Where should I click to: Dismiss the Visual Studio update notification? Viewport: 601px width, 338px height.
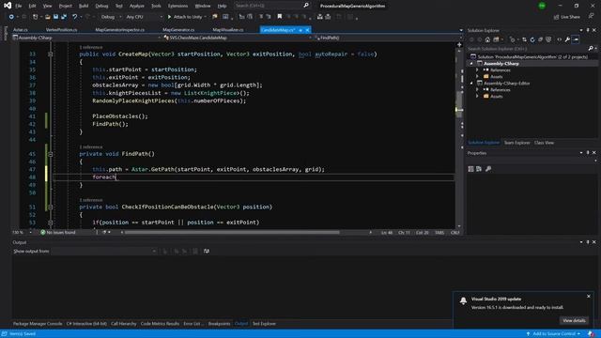pyautogui.click(x=589, y=297)
